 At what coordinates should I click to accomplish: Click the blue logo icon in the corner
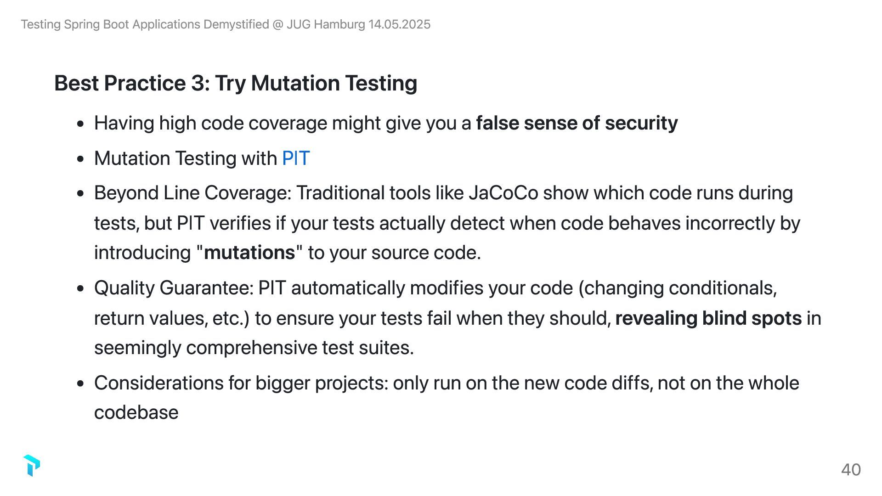point(31,466)
